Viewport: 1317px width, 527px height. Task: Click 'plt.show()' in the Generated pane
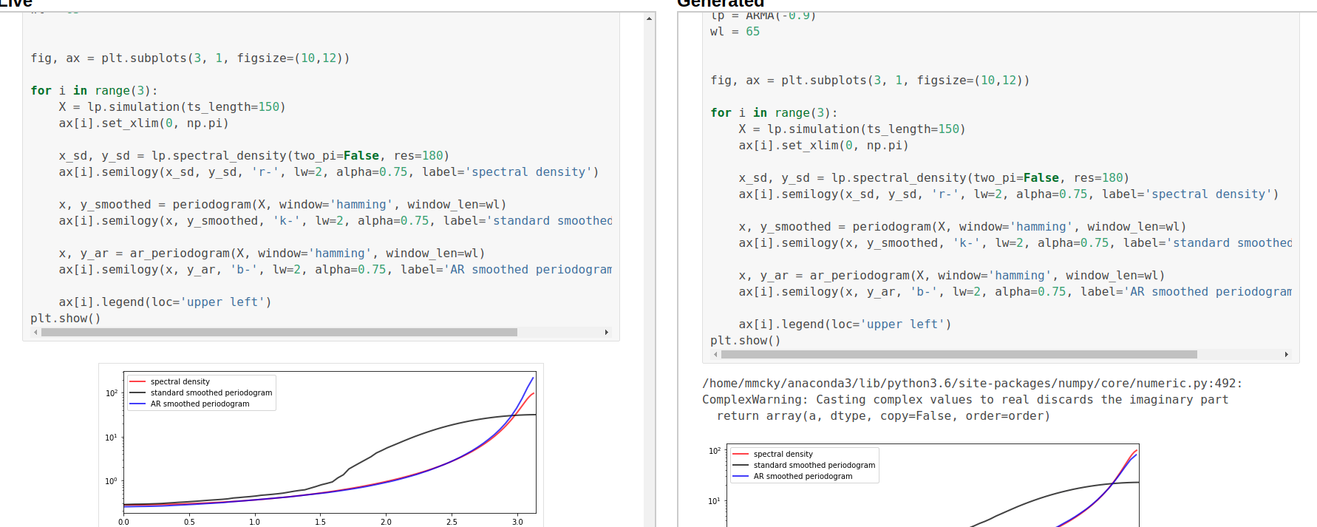coord(746,341)
